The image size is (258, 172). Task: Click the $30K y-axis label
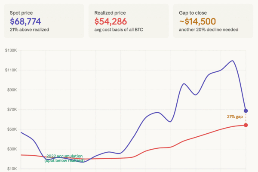[12, 149]
